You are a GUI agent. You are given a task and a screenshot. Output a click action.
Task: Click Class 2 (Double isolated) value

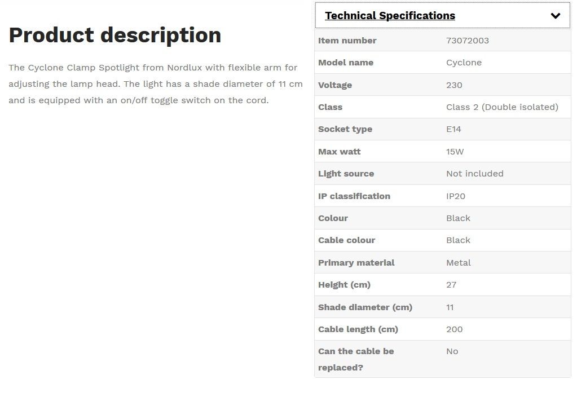502,107
